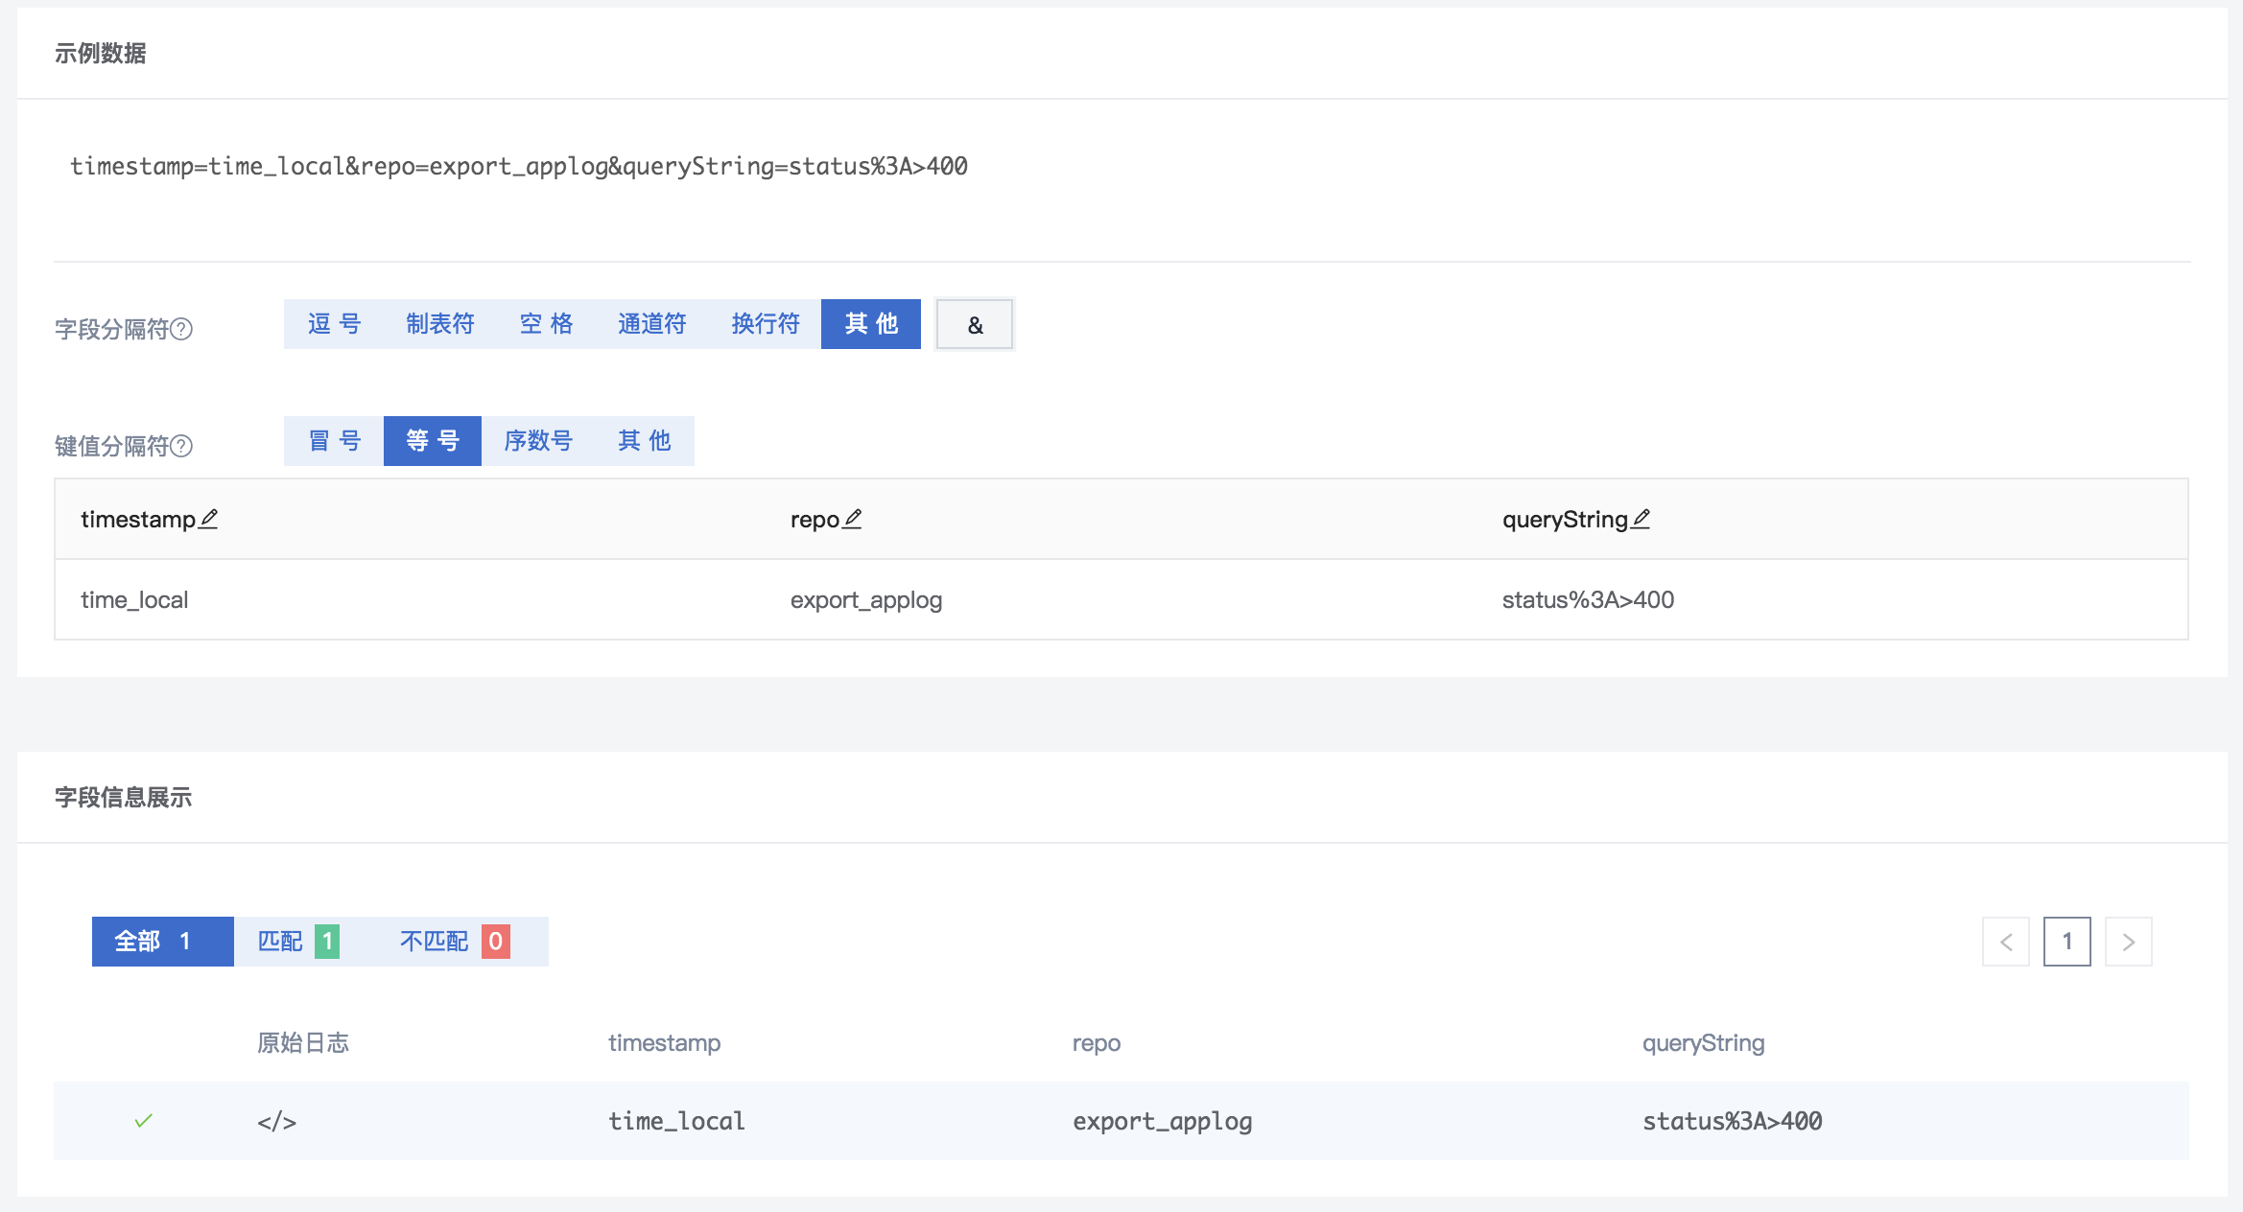Click status%3A>400 value in results row

[x=1733, y=1121]
